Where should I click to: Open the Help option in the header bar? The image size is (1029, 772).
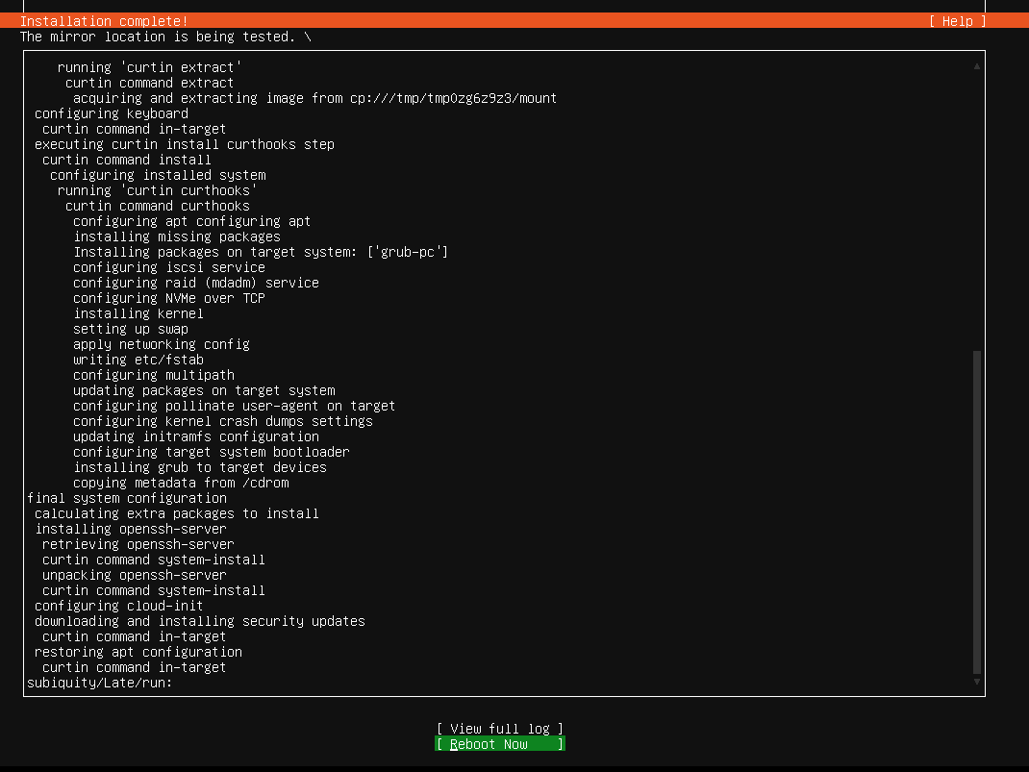[x=957, y=20]
